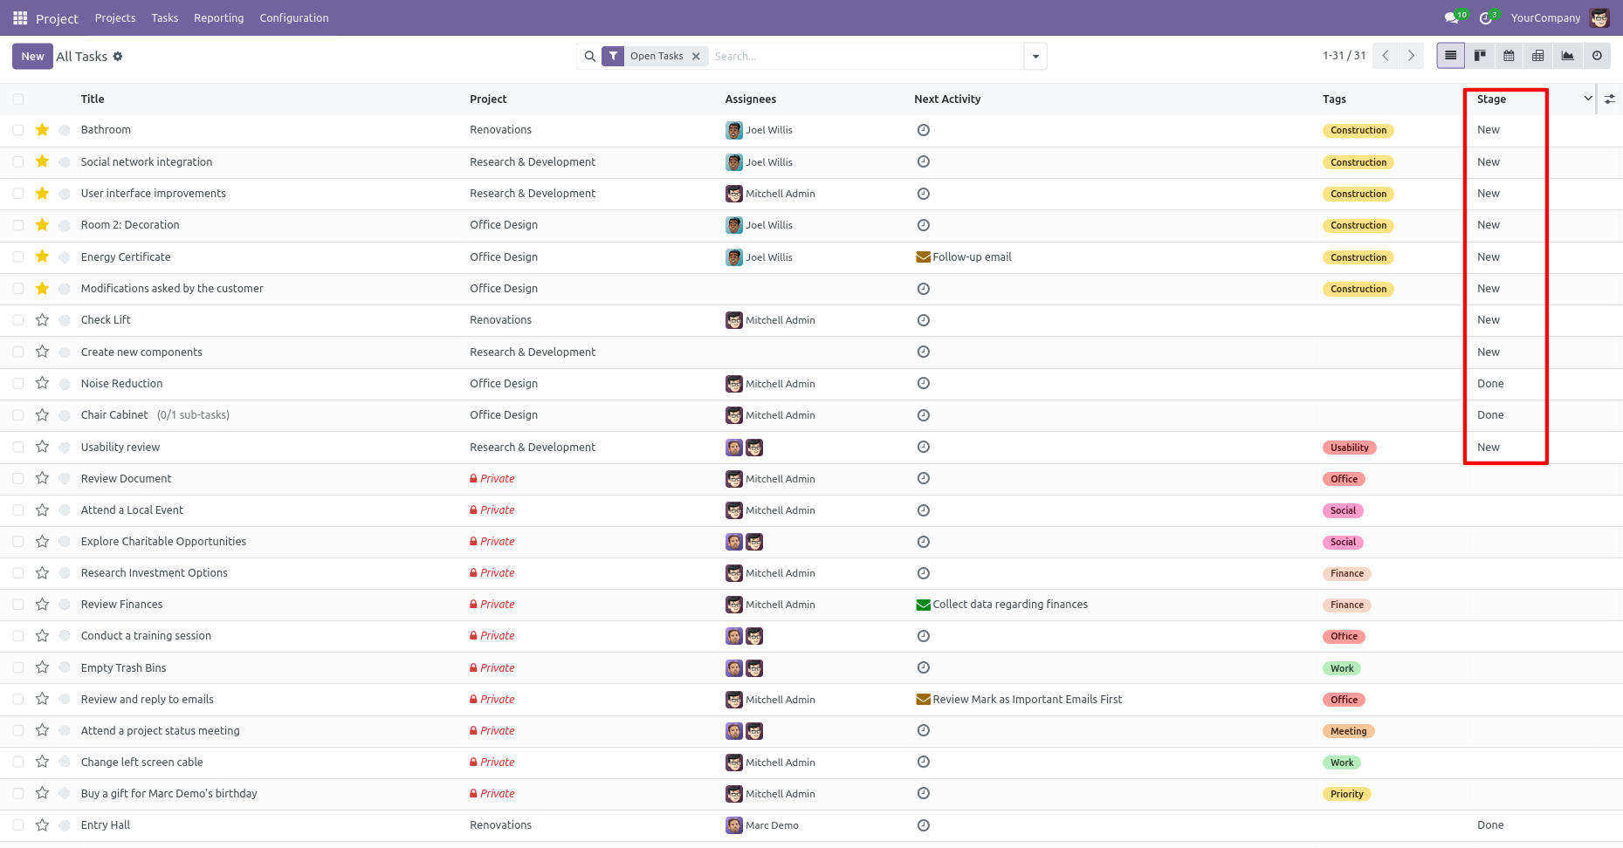Open task Change left screen cable
This screenshot has width=1623, height=848.
click(x=141, y=763)
